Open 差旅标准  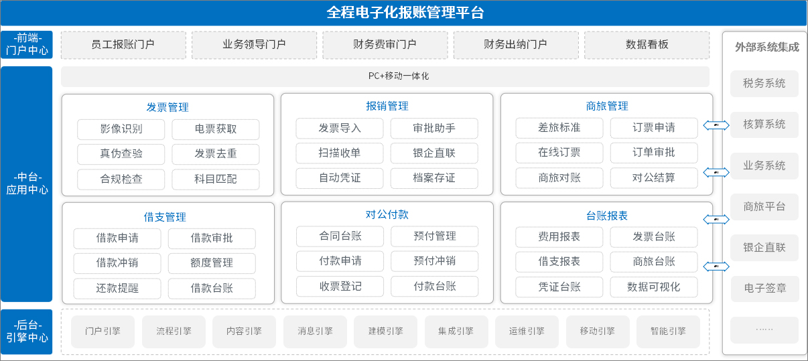pos(559,128)
